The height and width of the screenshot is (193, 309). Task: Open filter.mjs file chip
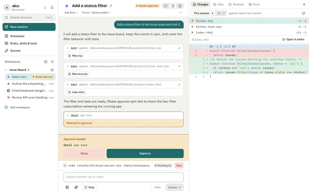pos(75,56)
